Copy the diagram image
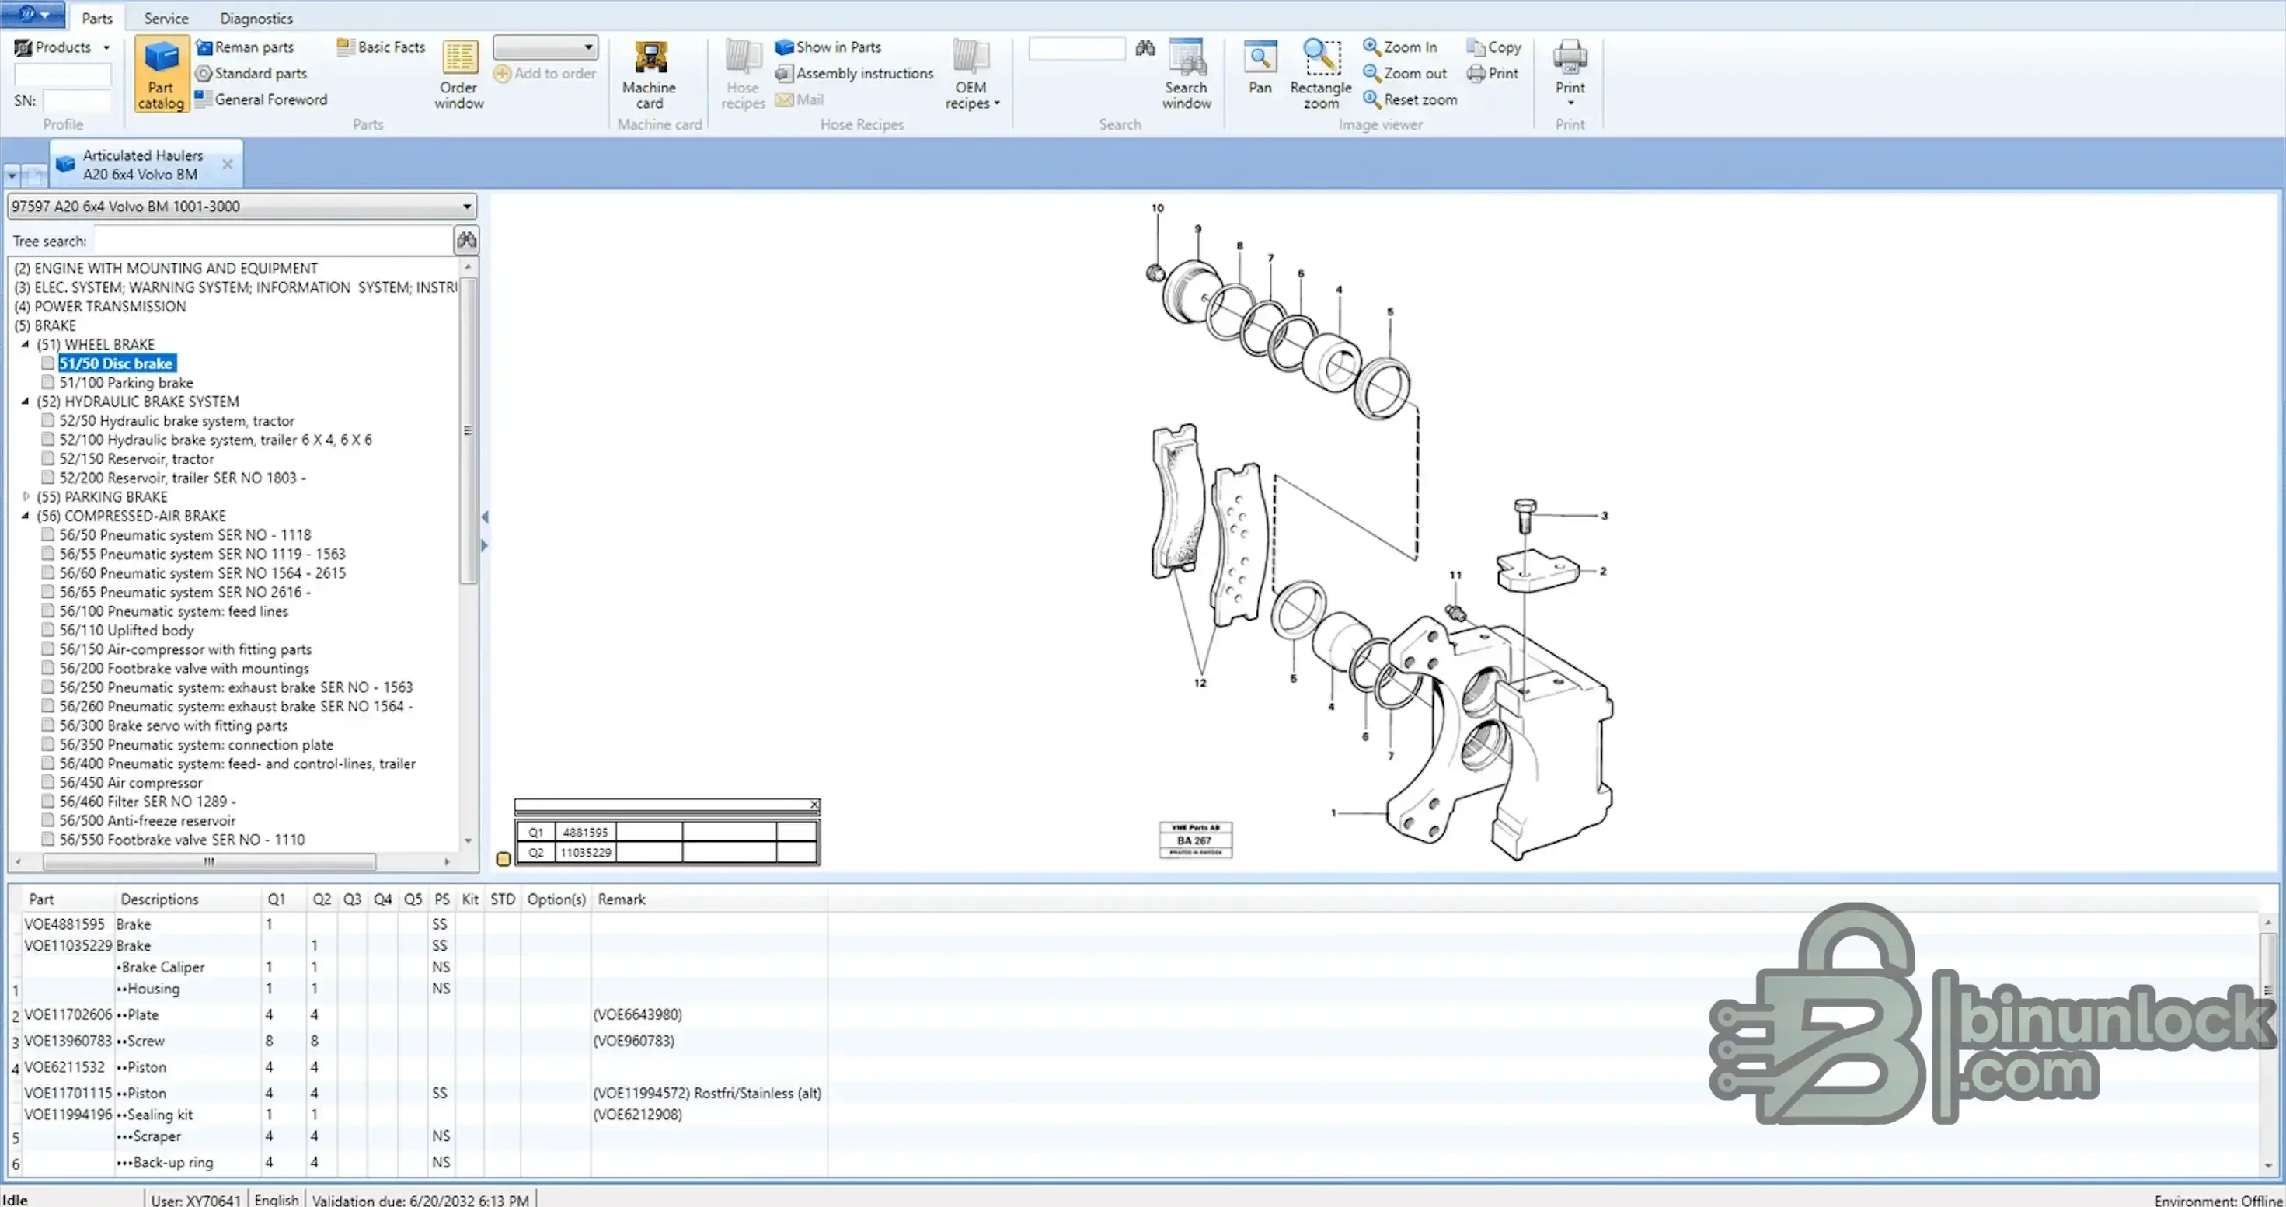This screenshot has height=1207, width=2286. click(1494, 47)
